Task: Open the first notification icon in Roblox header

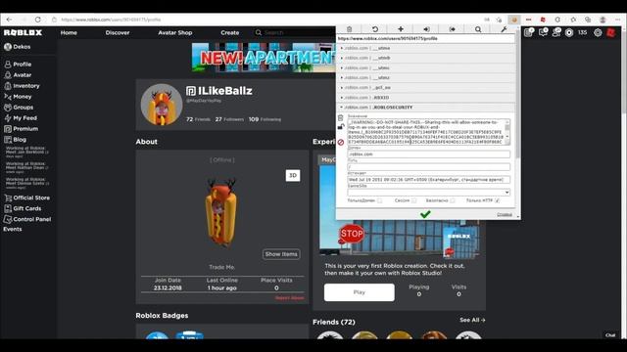Action: (529, 32)
